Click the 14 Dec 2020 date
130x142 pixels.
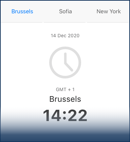pos(65,36)
